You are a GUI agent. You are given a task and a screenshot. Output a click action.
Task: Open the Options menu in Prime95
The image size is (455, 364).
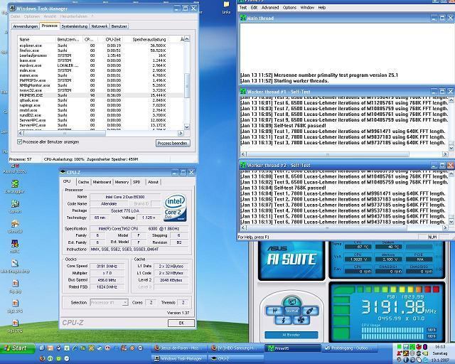[x=289, y=8]
